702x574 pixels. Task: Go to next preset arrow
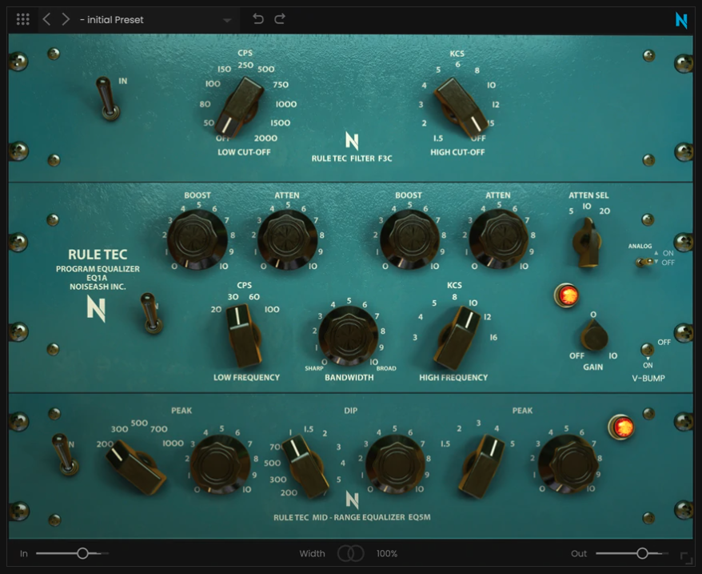66,19
